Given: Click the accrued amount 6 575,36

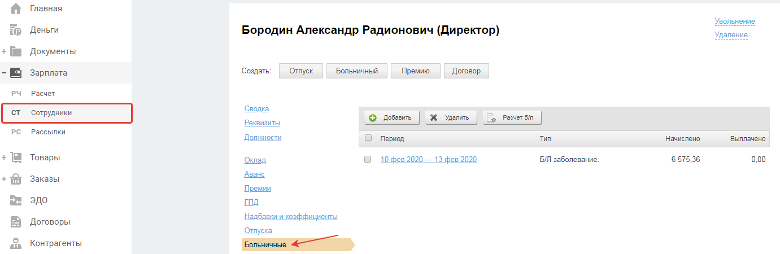Looking at the screenshot, I should [x=686, y=160].
